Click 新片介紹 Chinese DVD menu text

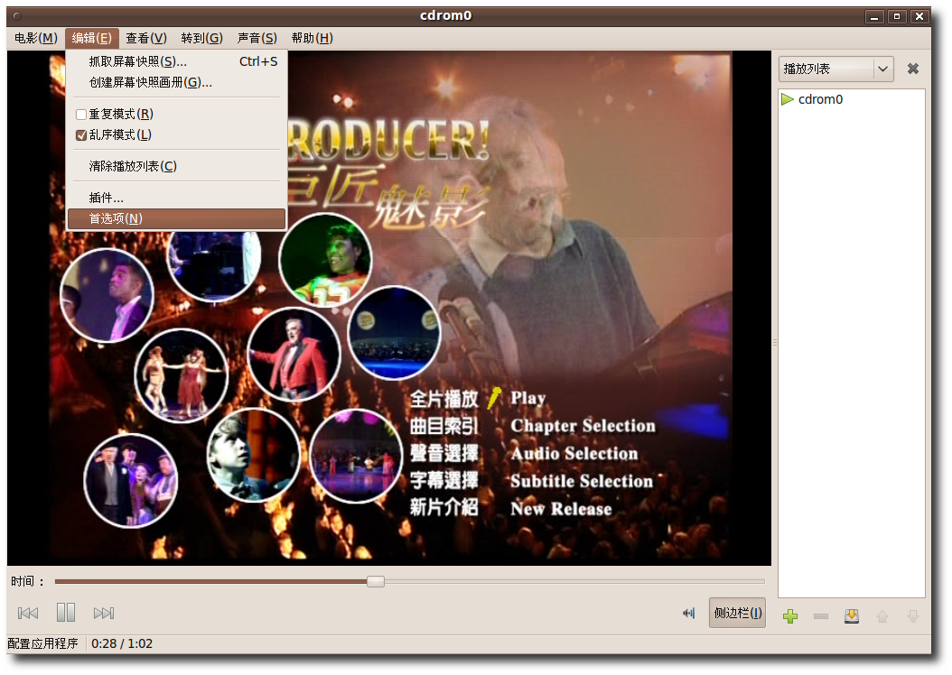(x=444, y=507)
